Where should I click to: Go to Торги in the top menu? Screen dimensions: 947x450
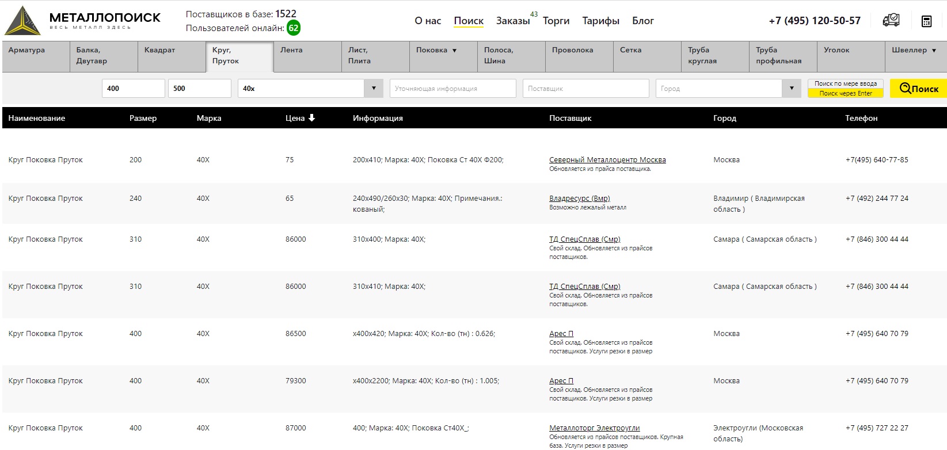click(556, 21)
